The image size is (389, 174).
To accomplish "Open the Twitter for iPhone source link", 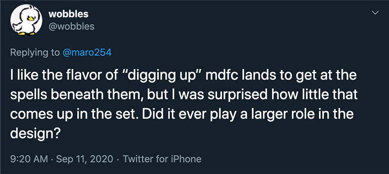I will click(x=162, y=158).
